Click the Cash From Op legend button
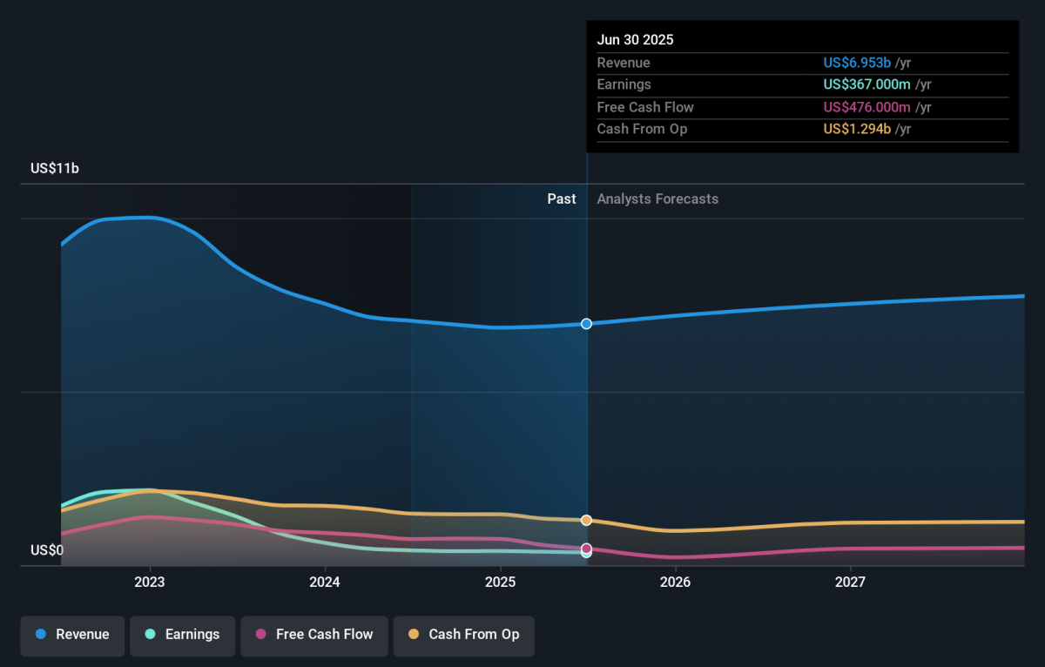Image resolution: width=1045 pixels, height=667 pixels. [x=463, y=635]
